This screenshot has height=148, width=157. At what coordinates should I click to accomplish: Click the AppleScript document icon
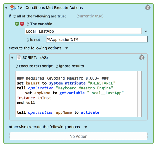tap(19, 57)
